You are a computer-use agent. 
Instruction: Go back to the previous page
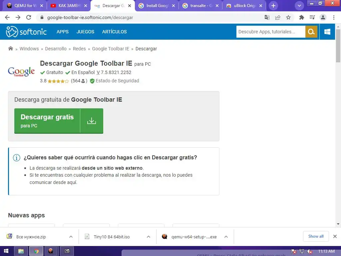click(x=7, y=17)
